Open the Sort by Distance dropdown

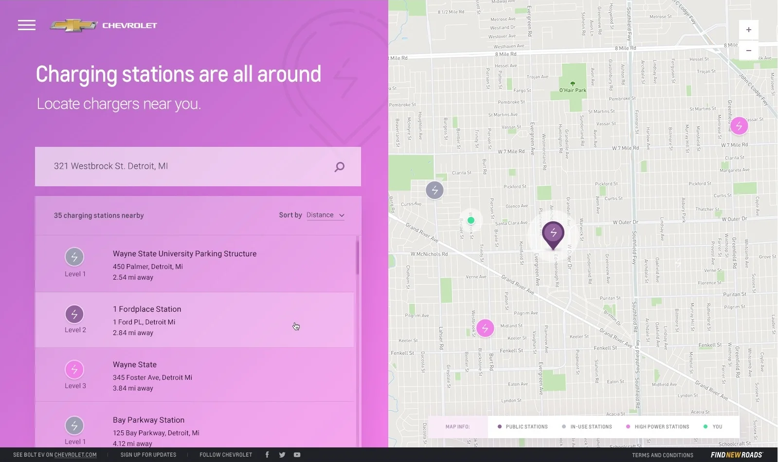coord(326,215)
